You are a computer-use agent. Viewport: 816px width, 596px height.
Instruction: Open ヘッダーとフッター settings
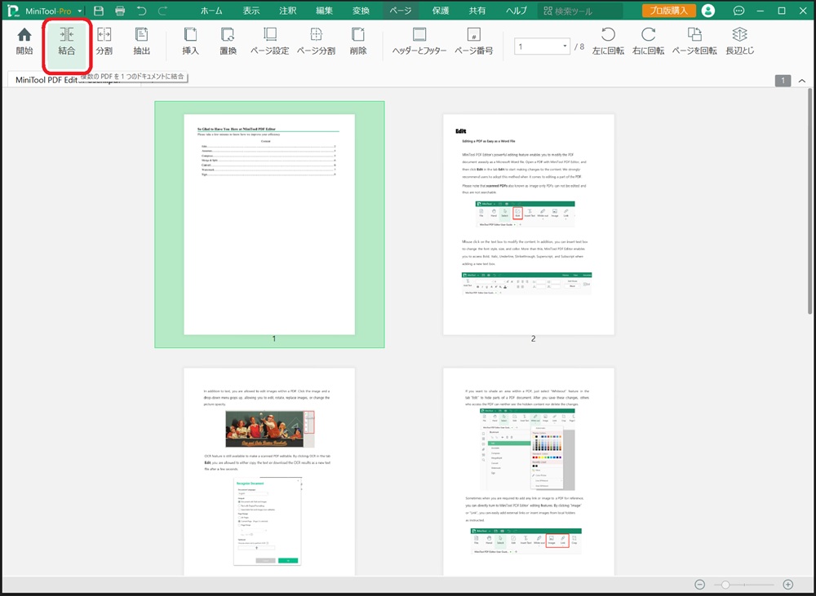tap(419, 42)
